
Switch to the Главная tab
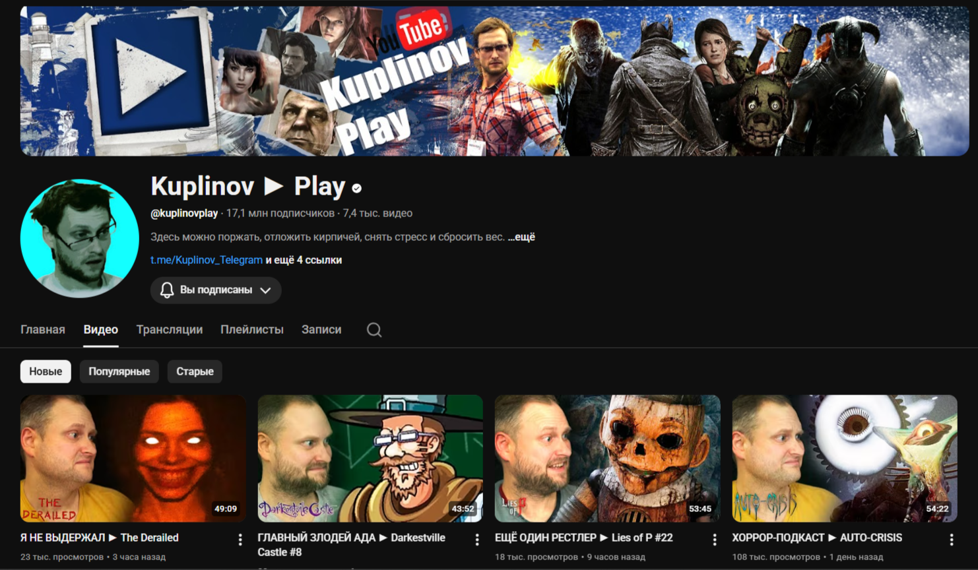tap(43, 329)
